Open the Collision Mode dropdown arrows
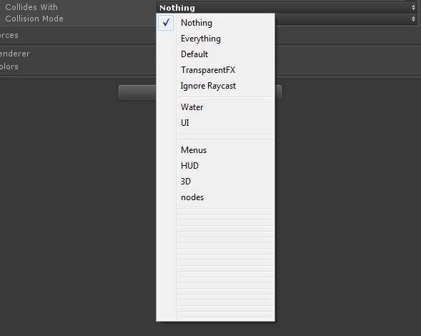This screenshot has height=336, width=421. (413, 19)
